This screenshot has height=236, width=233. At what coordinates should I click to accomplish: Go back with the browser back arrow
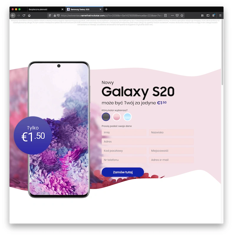pos(13,15)
